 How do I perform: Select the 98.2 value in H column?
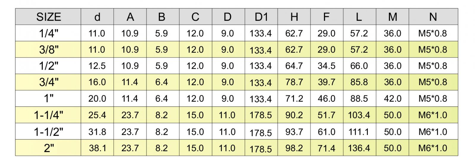point(294,148)
